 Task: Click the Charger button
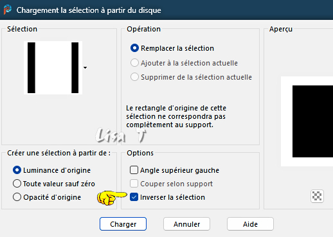pyautogui.click(x=123, y=224)
